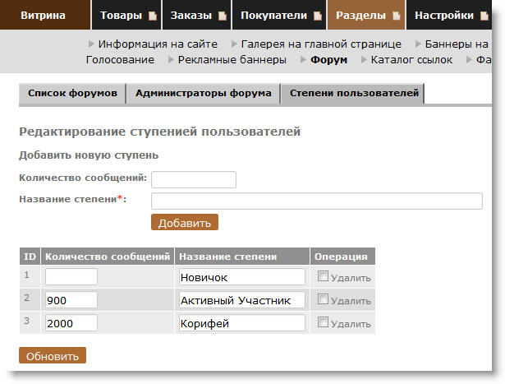Click the Количество сообщений column header
505x384 pixels.
point(108,257)
